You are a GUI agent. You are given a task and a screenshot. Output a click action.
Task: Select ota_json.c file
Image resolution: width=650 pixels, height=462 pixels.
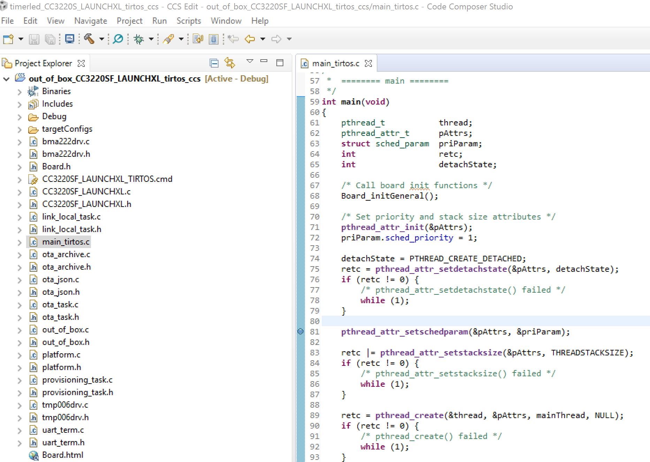(x=60, y=279)
